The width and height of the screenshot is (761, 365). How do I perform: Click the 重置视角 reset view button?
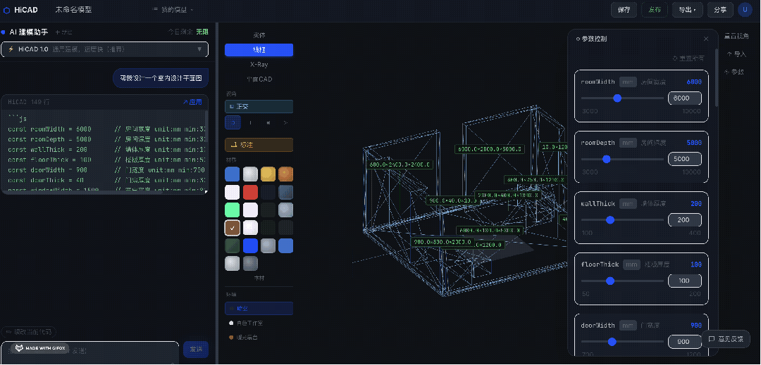pos(736,36)
